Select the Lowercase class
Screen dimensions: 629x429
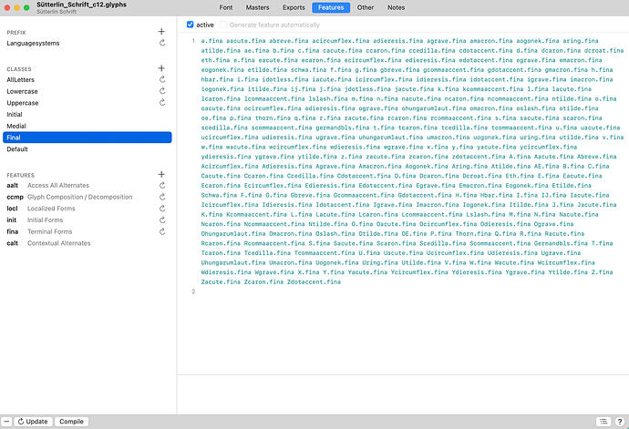22,91
